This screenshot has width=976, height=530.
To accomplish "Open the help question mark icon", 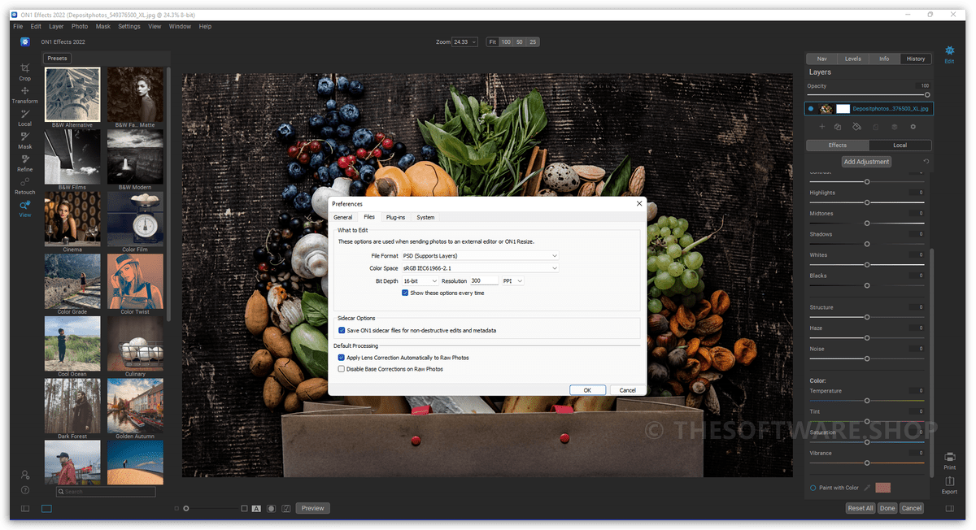I will tap(25, 490).
